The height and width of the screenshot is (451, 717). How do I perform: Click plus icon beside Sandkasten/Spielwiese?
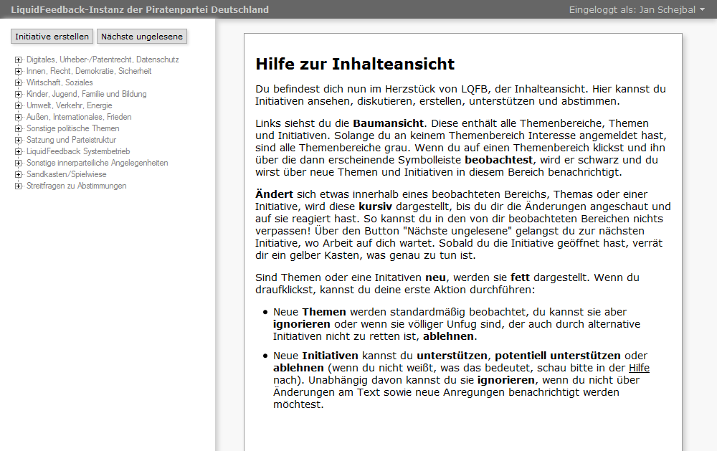point(18,174)
